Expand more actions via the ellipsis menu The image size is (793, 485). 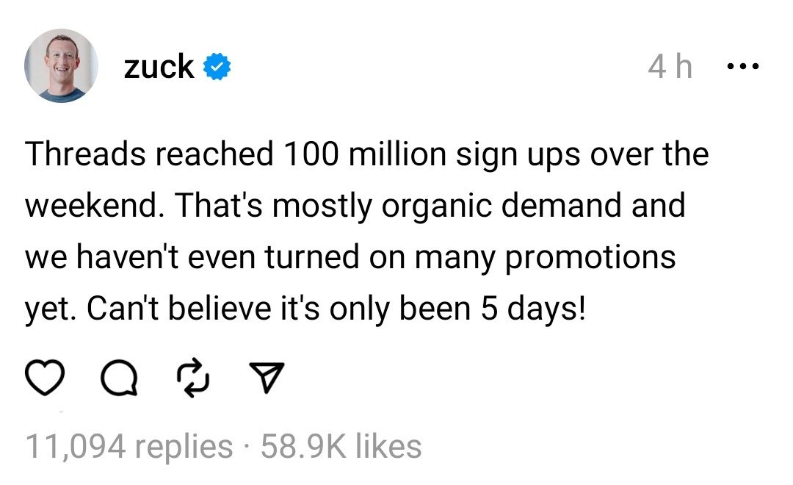(744, 65)
